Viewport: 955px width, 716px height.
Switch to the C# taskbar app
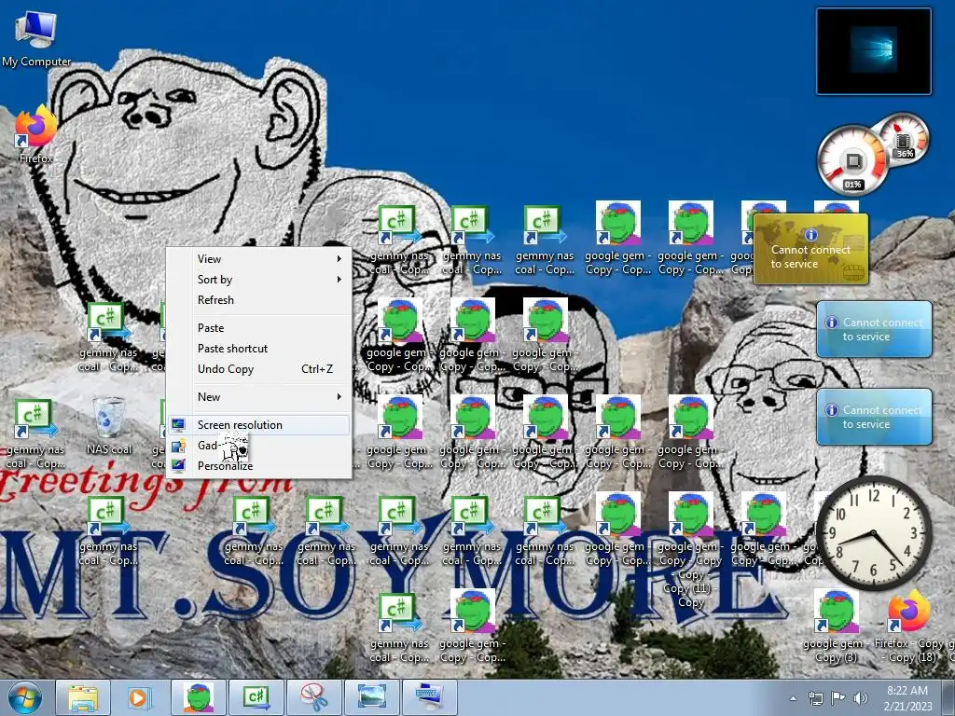[x=256, y=697]
